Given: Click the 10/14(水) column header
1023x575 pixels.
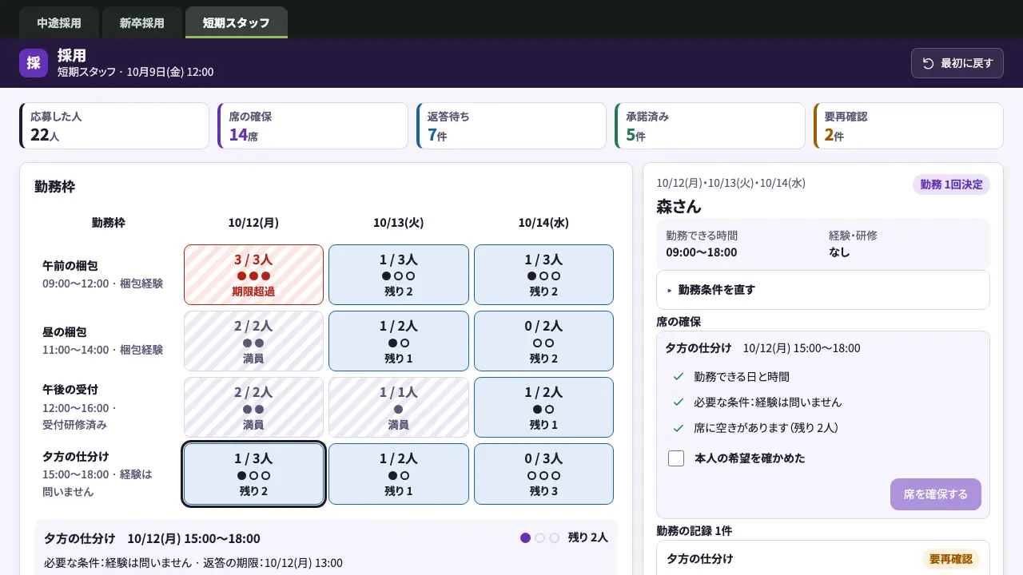Looking at the screenshot, I should 543,223.
